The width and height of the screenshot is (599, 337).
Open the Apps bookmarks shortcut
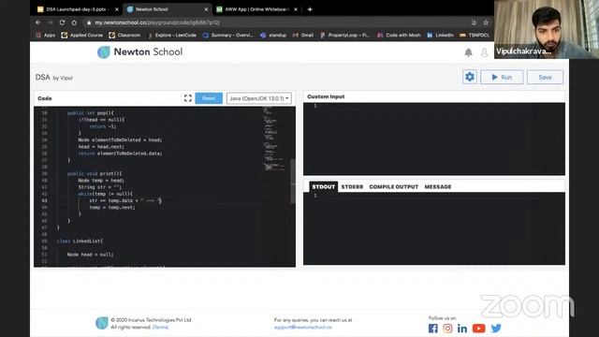(46, 36)
